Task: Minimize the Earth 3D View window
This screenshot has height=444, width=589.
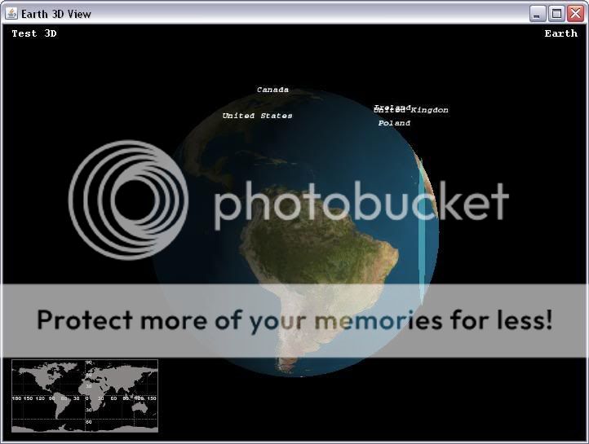Action: [x=538, y=13]
